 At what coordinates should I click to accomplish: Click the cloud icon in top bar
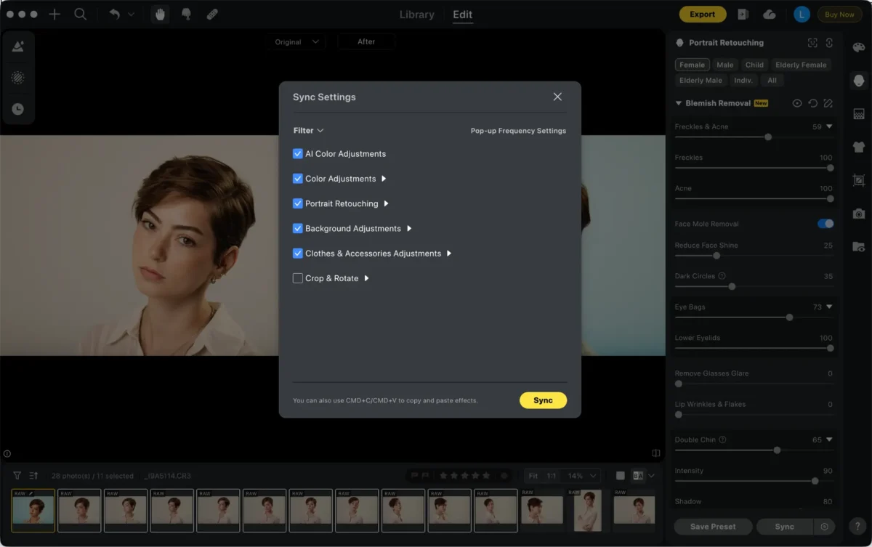[770, 15]
